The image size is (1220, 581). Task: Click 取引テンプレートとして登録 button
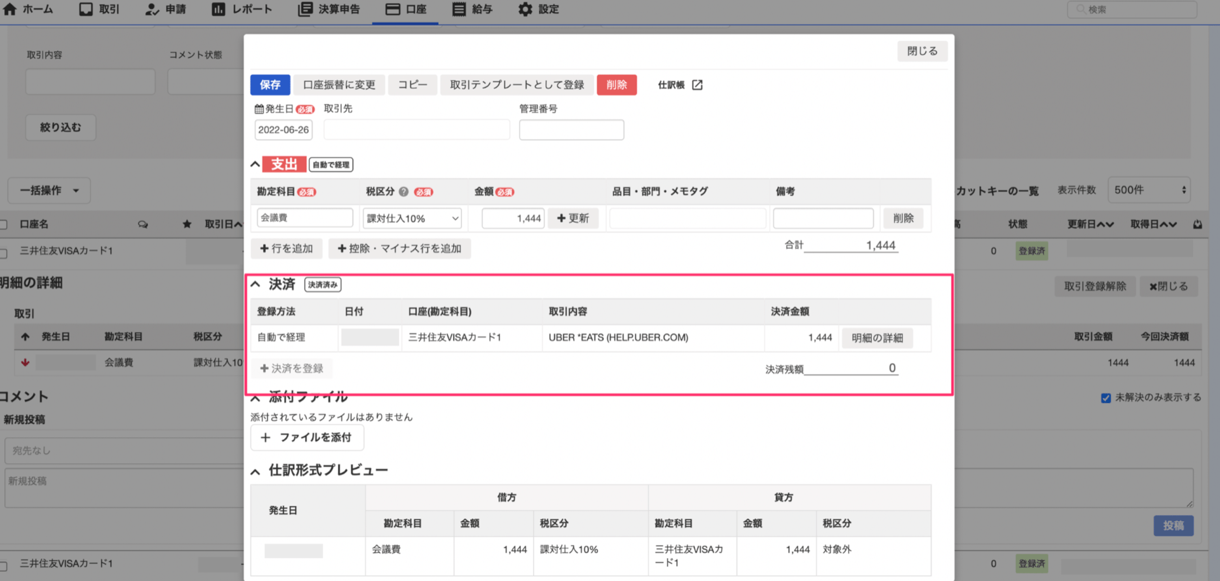tap(517, 85)
